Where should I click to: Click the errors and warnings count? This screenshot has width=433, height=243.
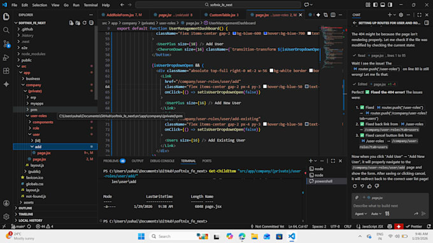point(45,227)
